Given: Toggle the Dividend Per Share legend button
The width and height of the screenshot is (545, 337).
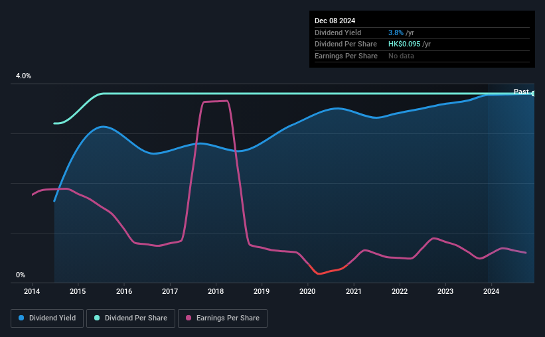Looking at the screenshot, I should [131, 318].
